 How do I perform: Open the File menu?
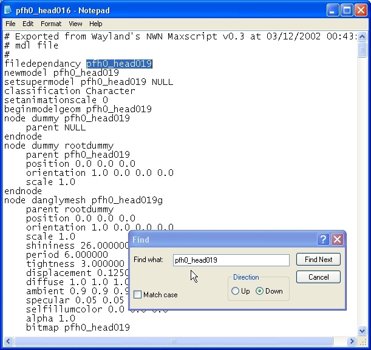(x=11, y=24)
